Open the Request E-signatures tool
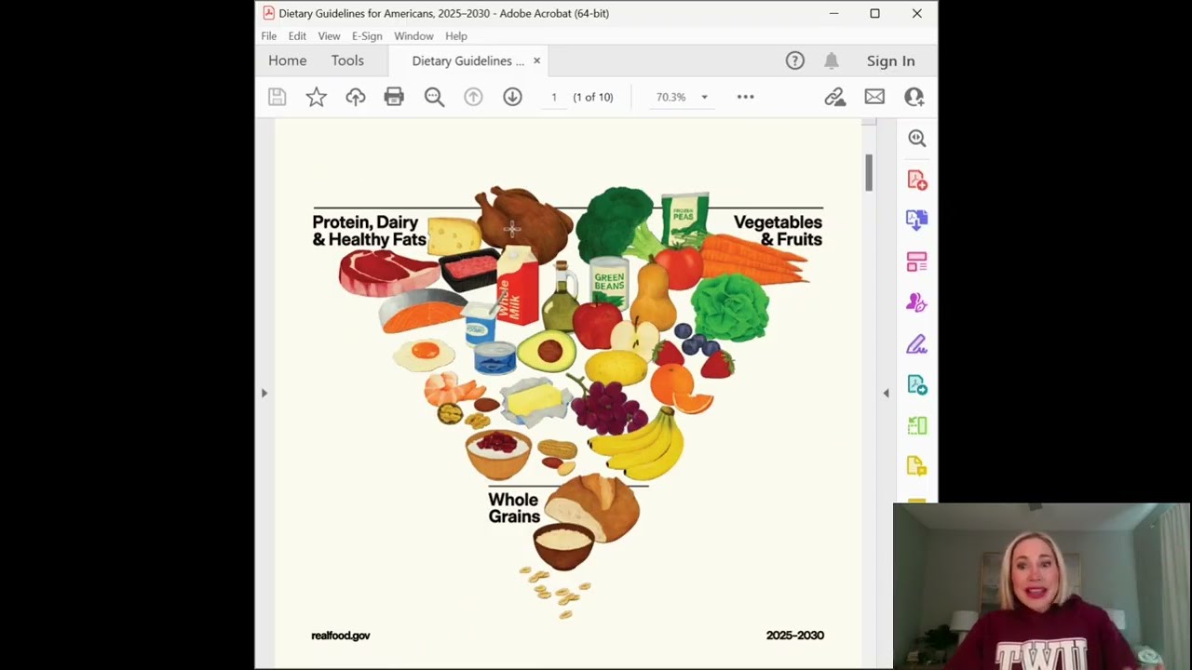 pos(916,302)
